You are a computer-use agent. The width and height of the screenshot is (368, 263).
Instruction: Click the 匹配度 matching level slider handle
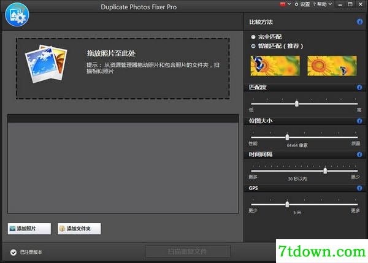297,103
